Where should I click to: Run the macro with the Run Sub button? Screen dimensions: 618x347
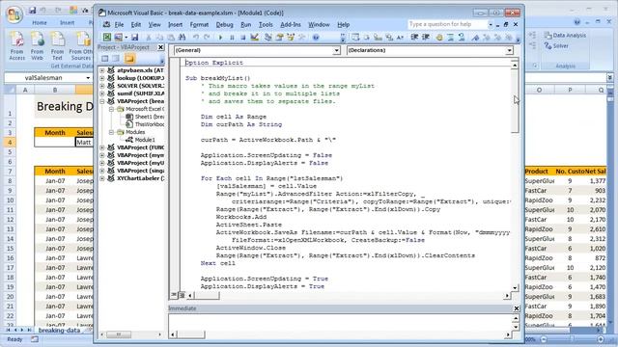click(220, 38)
